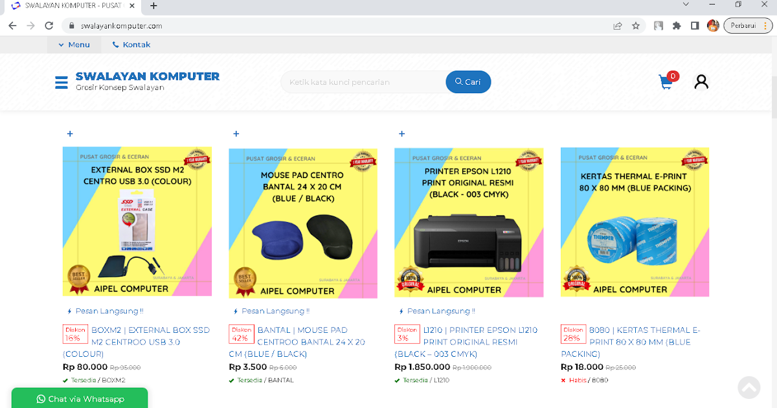777x408 pixels.
Task: Open the Chrome three-dot menu
Action: tap(766, 25)
